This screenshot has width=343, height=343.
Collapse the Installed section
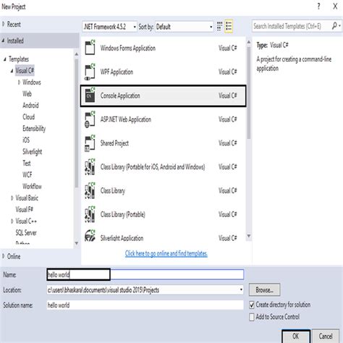pos(3,41)
